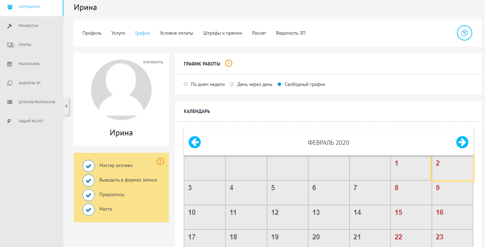The width and height of the screenshot is (485, 247).
Task: Select February 15 in calendar
Action: tap(411, 217)
